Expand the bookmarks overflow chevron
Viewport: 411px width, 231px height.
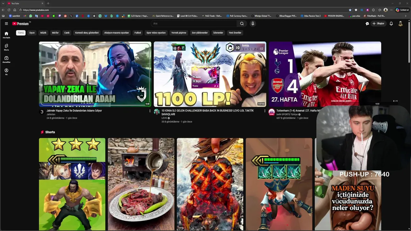(x=406, y=16)
